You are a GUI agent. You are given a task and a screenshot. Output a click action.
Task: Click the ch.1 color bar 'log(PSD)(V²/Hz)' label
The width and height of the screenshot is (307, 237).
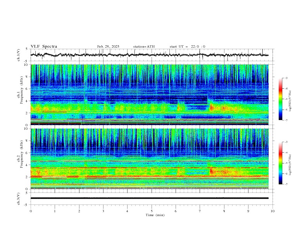pyautogui.click(x=290, y=101)
